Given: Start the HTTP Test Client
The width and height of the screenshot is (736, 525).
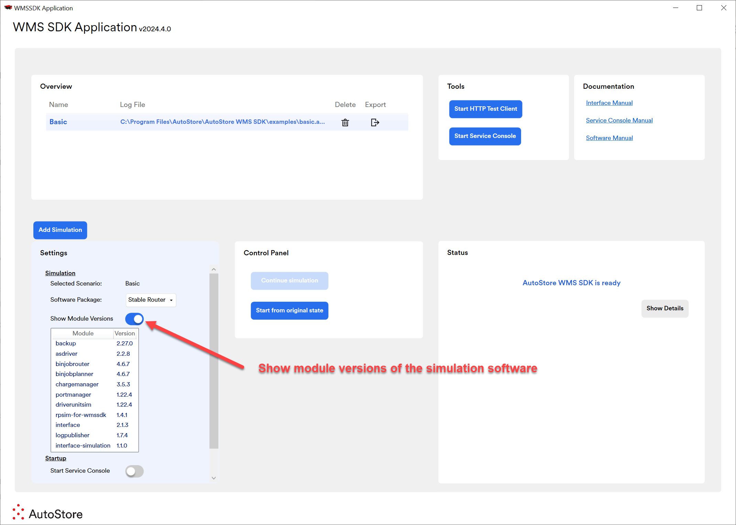Looking at the screenshot, I should pos(486,109).
